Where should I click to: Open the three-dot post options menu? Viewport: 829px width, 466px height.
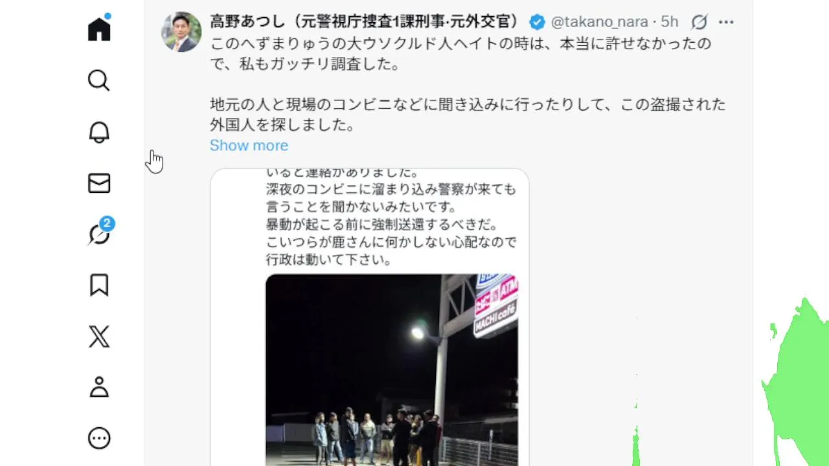726,23
